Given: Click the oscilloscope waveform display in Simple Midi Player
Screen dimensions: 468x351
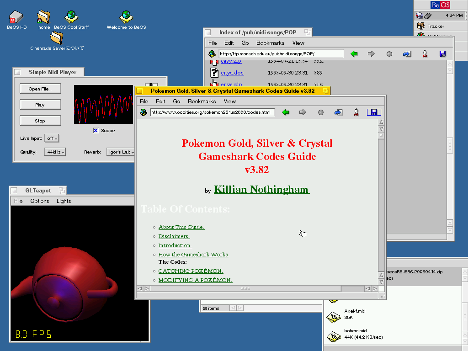Looking at the screenshot, I should coord(104,105).
